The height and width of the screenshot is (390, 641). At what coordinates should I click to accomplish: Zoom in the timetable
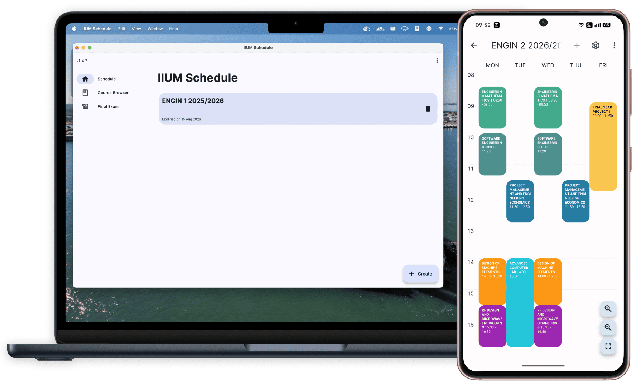[x=608, y=308]
